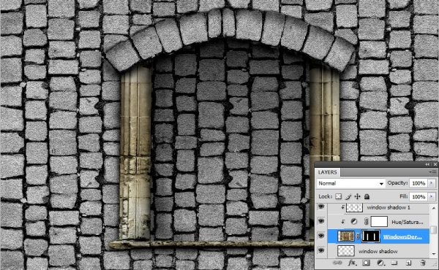Click the Hue/Saturation mask link icon
Viewport: 439px width, 270px height.
pos(366,222)
